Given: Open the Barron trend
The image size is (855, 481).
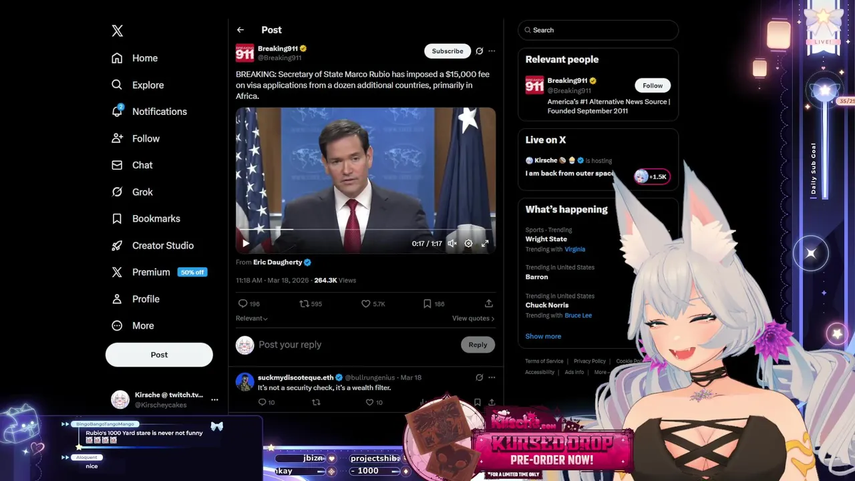Looking at the screenshot, I should pos(536,277).
